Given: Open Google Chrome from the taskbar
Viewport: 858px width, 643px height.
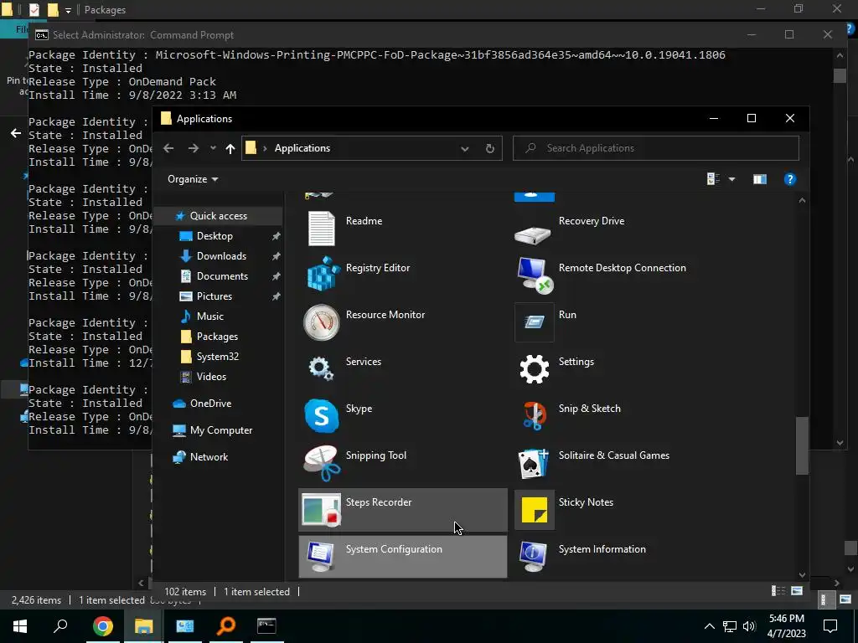Looking at the screenshot, I should click(102, 626).
